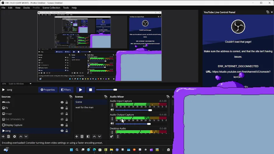The width and height of the screenshot is (274, 154).
Task: Move selected source down
Action: point(26,136)
